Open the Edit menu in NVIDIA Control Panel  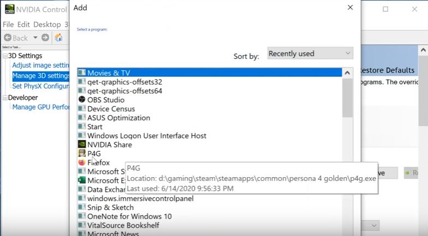pyautogui.click(x=23, y=25)
